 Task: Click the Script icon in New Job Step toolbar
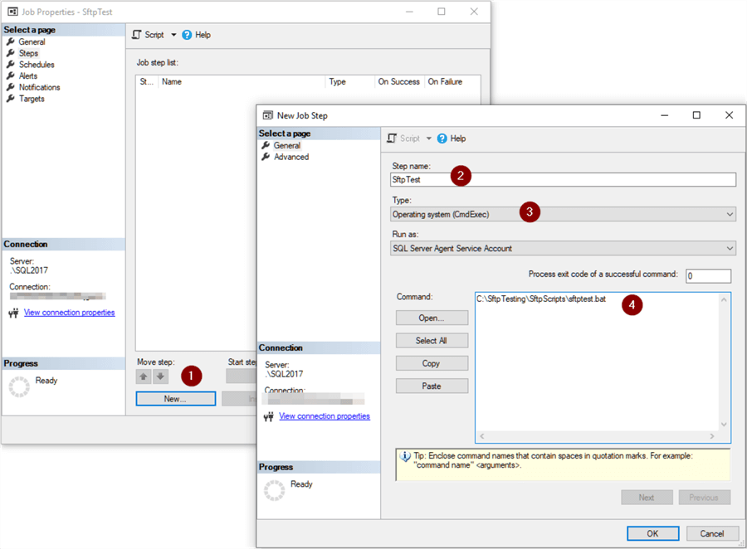point(392,138)
